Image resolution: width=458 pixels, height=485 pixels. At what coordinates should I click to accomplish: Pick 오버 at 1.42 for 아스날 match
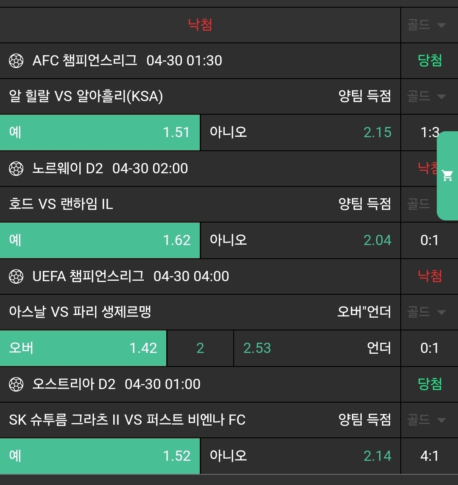[x=83, y=348]
